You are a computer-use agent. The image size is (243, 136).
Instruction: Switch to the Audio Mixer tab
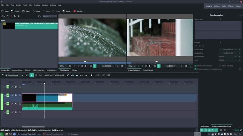pos(205,126)
